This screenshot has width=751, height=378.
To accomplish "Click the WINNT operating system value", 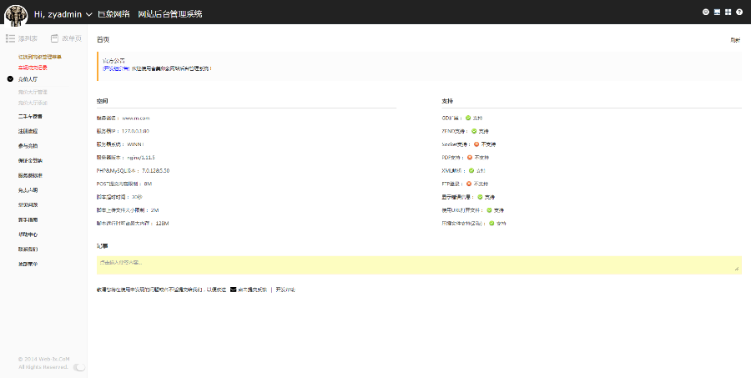I will 136,144.
